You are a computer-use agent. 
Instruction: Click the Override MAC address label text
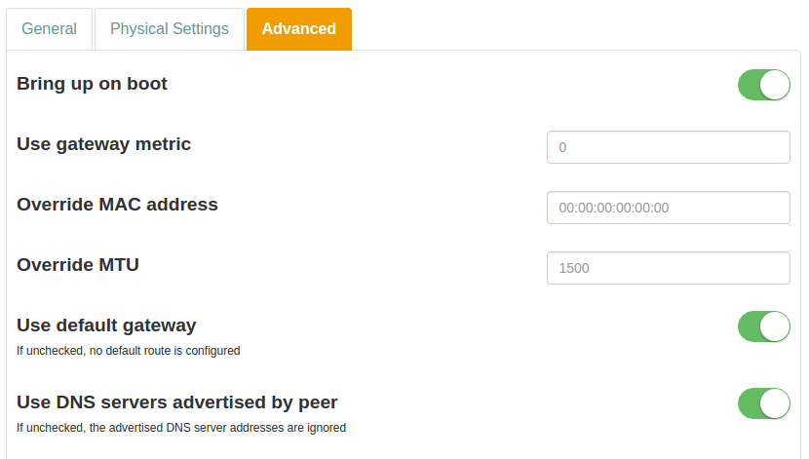click(x=118, y=205)
